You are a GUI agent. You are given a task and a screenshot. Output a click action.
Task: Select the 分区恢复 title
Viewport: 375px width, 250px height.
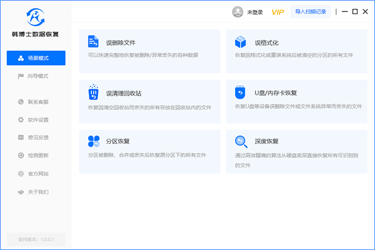pyautogui.click(x=118, y=141)
